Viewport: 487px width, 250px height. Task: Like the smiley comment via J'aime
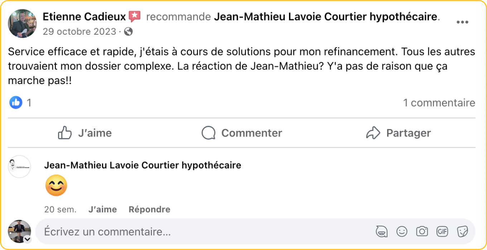point(102,210)
